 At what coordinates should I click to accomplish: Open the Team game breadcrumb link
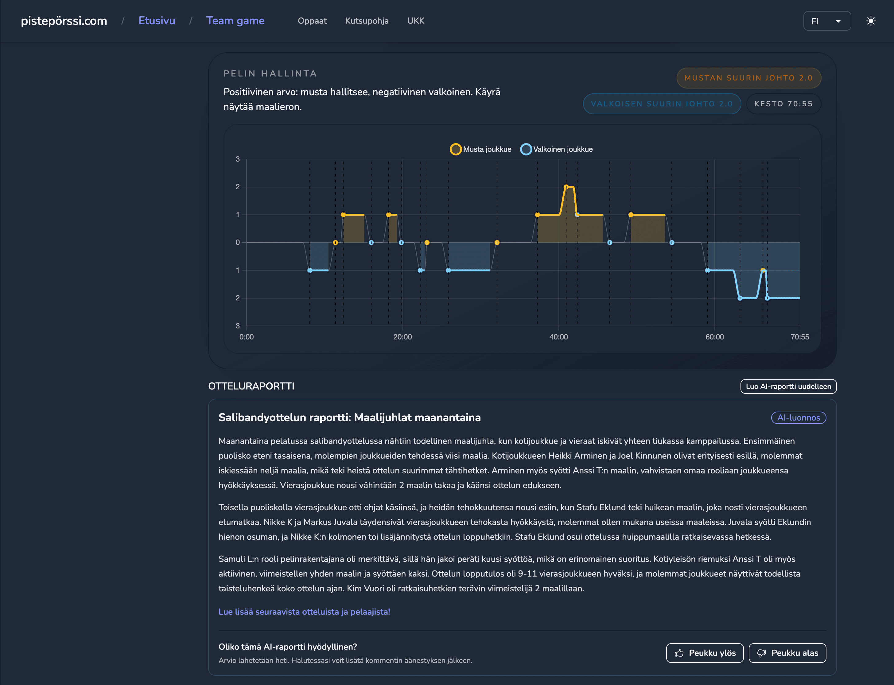pos(235,21)
